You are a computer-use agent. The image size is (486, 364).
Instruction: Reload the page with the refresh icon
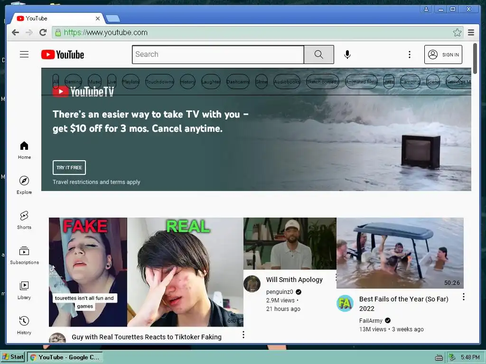click(x=43, y=33)
